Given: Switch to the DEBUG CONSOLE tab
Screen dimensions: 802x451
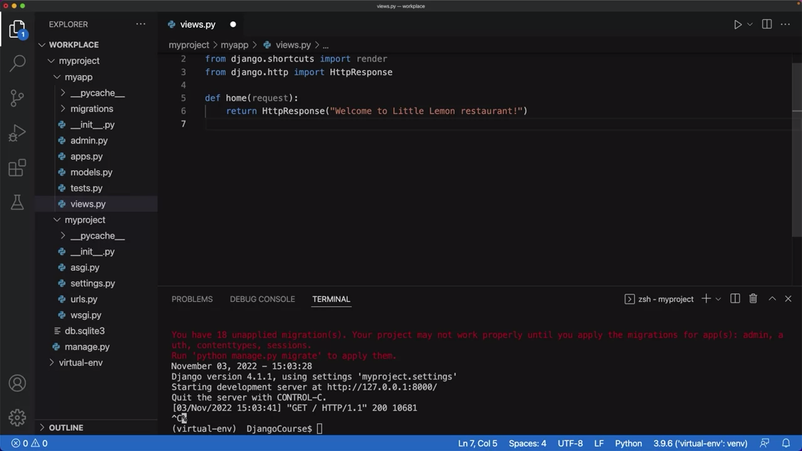Looking at the screenshot, I should click(262, 299).
